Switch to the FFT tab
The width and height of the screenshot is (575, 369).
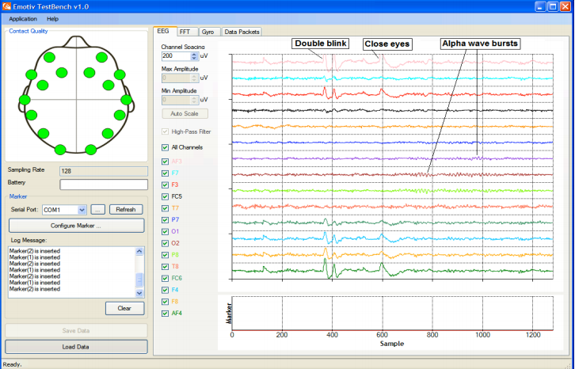click(x=188, y=32)
